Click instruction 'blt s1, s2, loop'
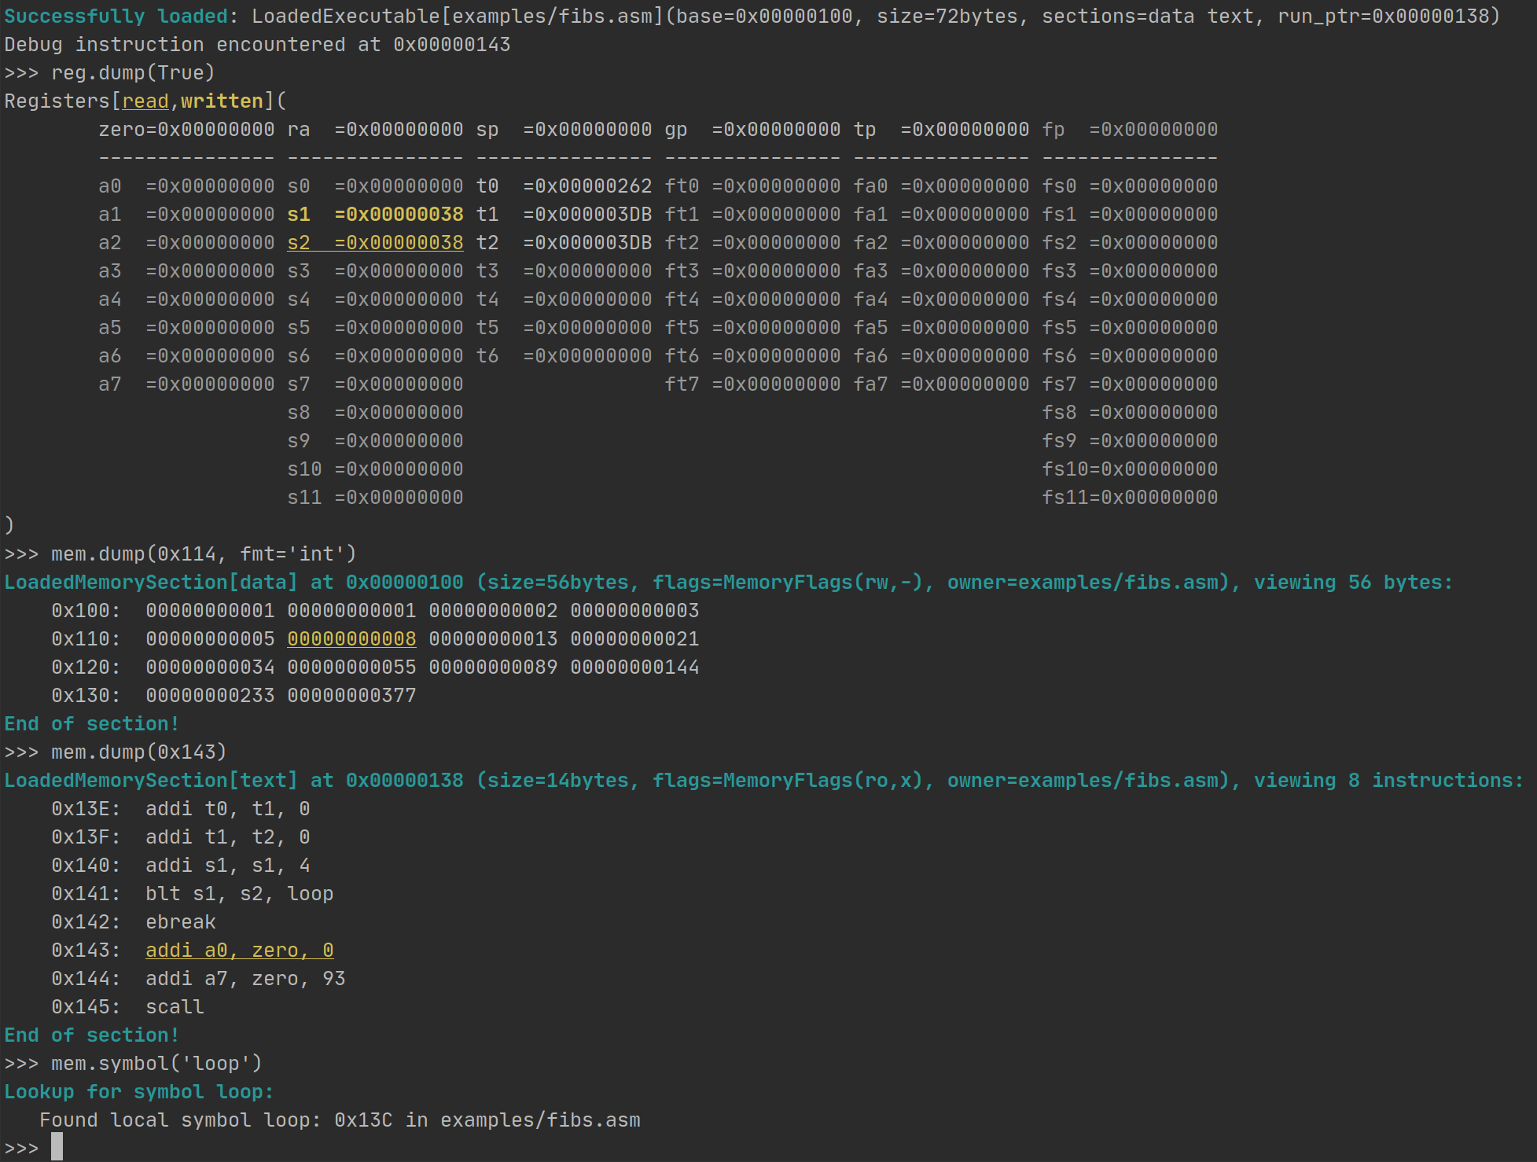Image resolution: width=1537 pixels, height=1162 pixels. 240,894
